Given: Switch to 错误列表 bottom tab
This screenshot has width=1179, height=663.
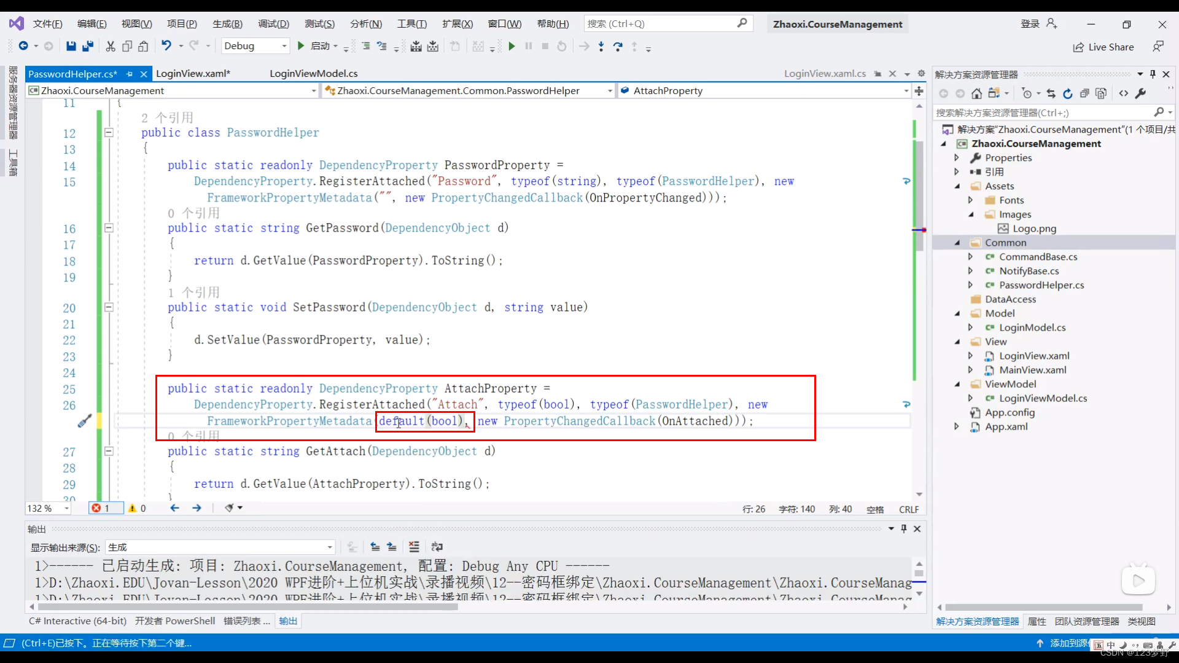Looking at the screenshot, I should (247, 621).
